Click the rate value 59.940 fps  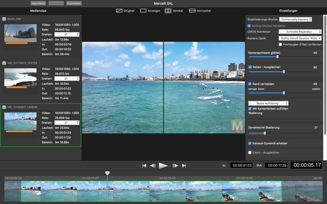[x=62, y=30]
